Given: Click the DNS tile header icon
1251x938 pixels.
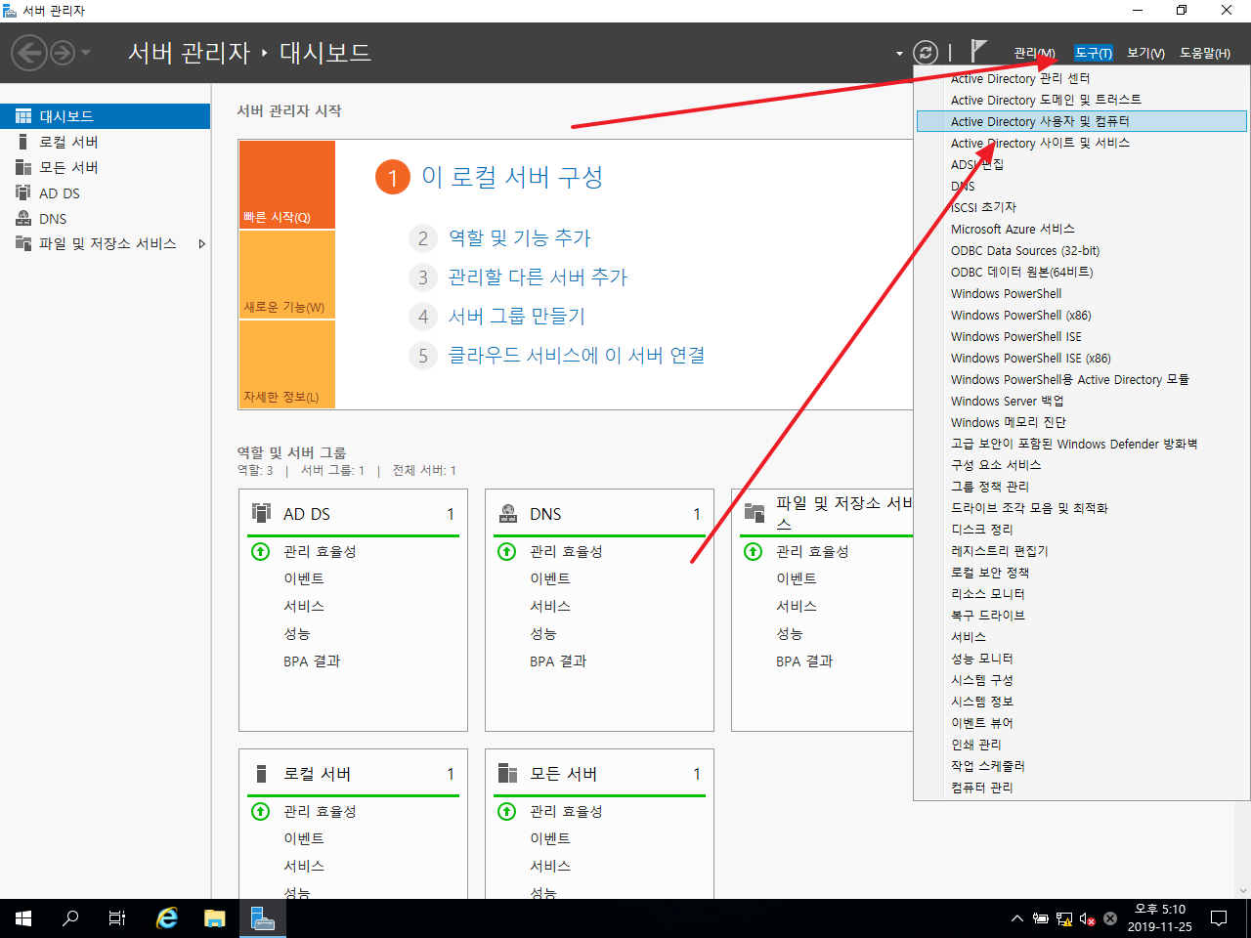Looking at the screenshot, I should (x=508, y=513).
